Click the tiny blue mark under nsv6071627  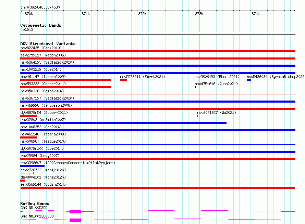198,116
